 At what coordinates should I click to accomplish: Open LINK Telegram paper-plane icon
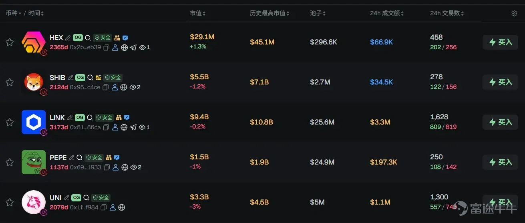(133, 127)
